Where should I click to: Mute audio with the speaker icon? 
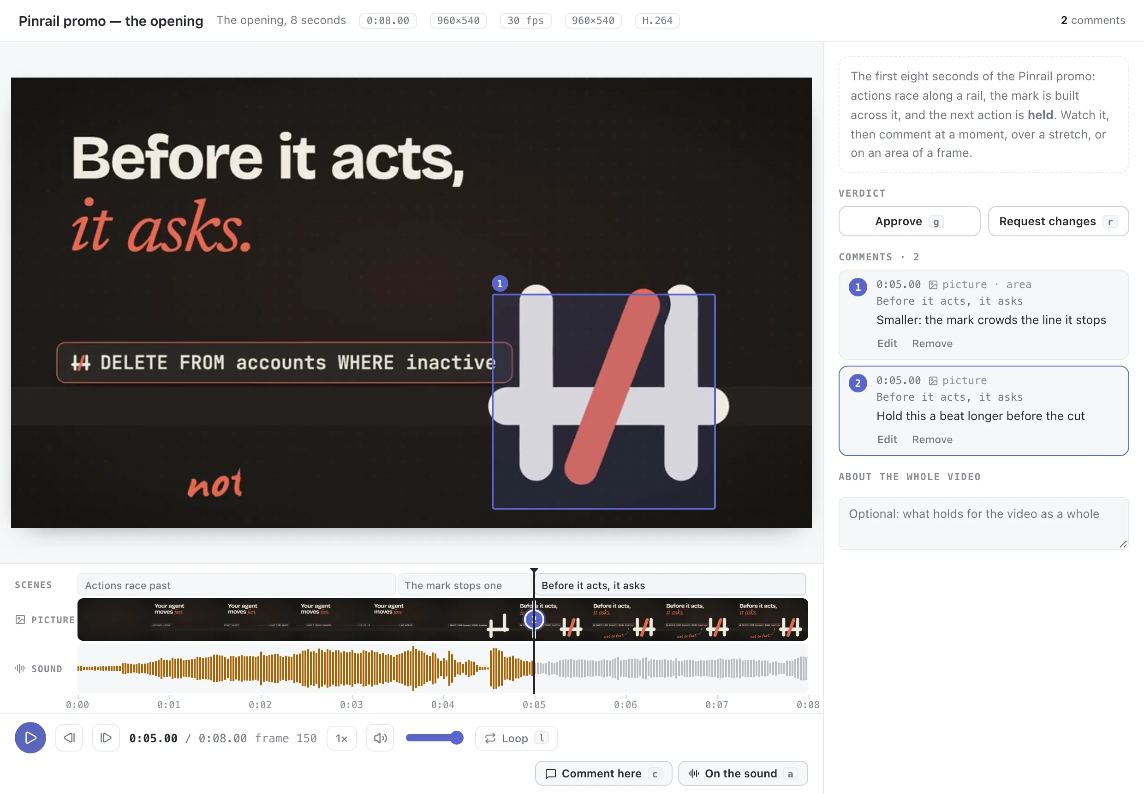[x=380, y=738]
